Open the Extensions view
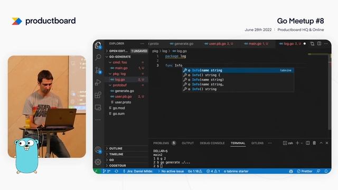 [x=98, y=95]
